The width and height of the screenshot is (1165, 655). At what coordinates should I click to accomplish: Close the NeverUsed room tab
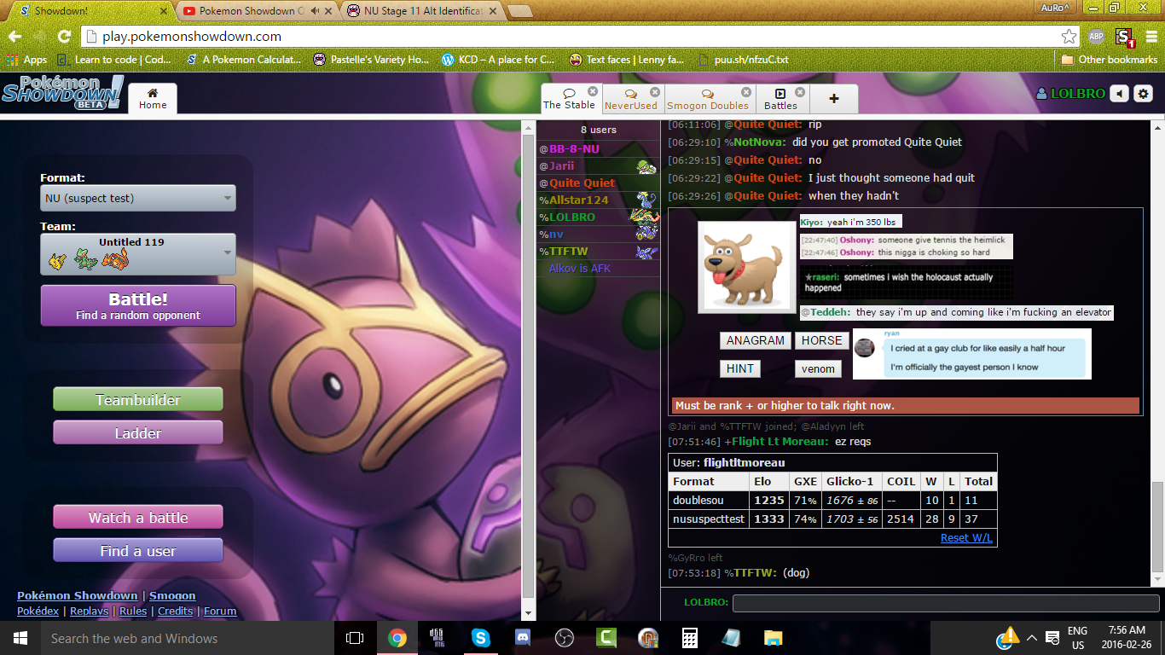coord(655,91)
